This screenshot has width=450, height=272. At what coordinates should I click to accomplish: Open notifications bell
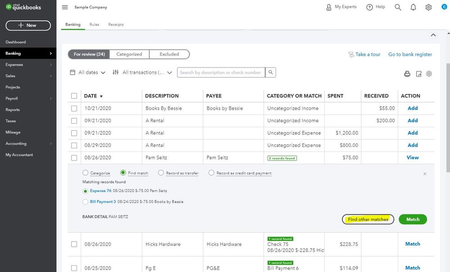(413, 7)
